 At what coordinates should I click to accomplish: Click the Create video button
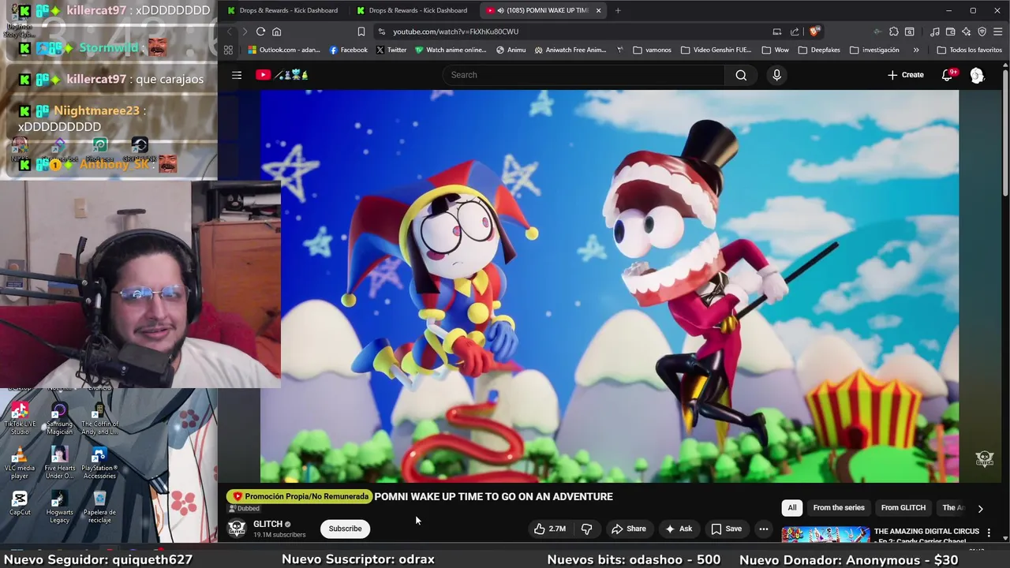(905, 75)
